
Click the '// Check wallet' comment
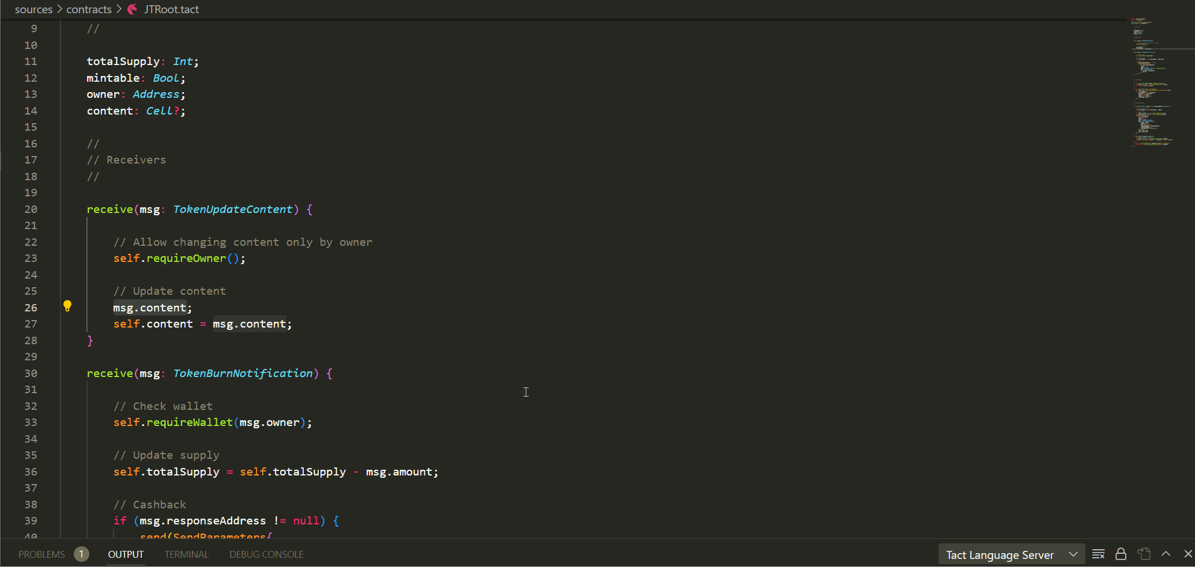point(163,406)
